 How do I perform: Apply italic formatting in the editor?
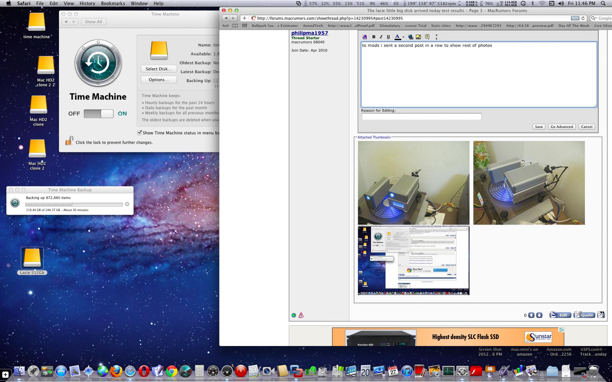coord(381,37)
